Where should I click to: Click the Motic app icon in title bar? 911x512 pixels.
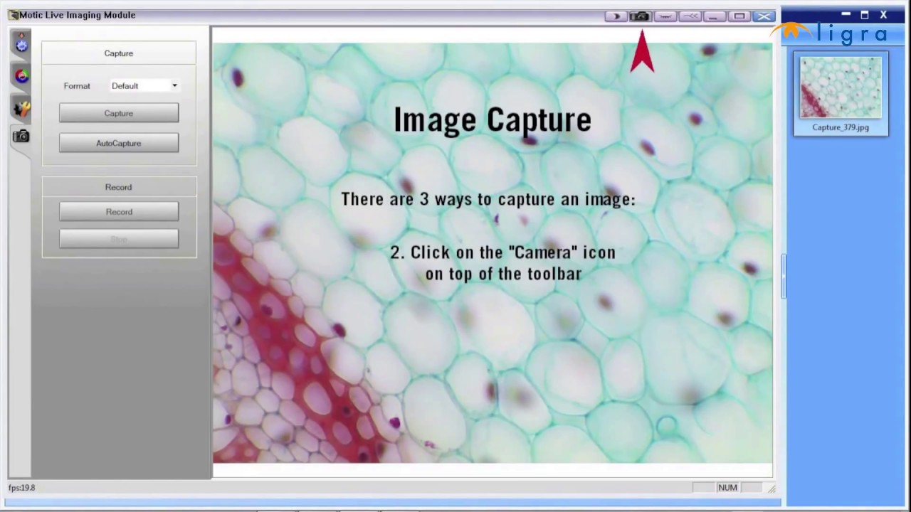click(x=14, y=15)
